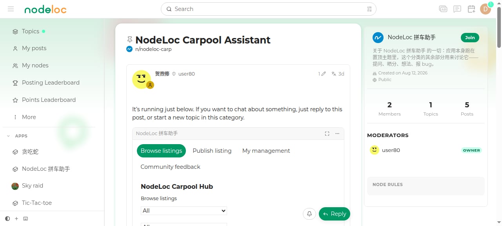
Task: Click the NodeLoc Carpool Hub heading
Action: coord(177,186)
